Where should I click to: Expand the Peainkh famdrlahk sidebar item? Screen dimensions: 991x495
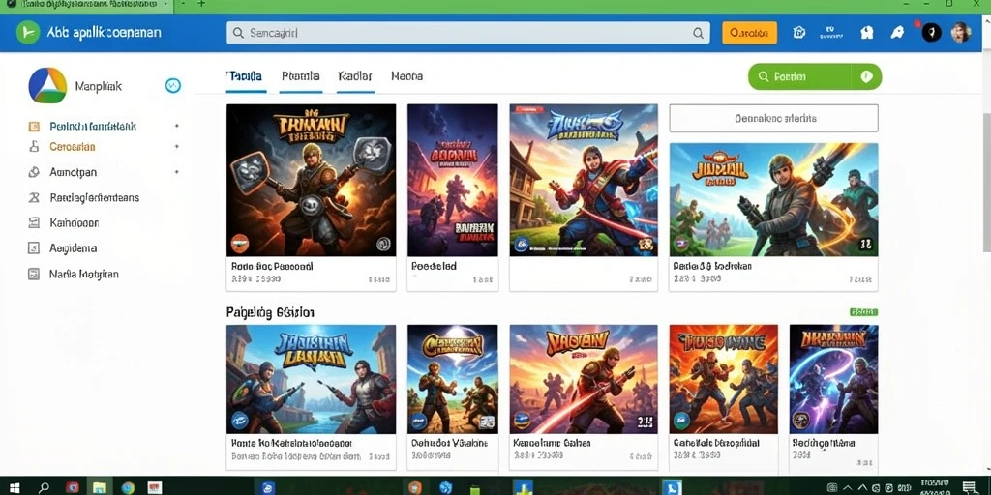point(176,126)
